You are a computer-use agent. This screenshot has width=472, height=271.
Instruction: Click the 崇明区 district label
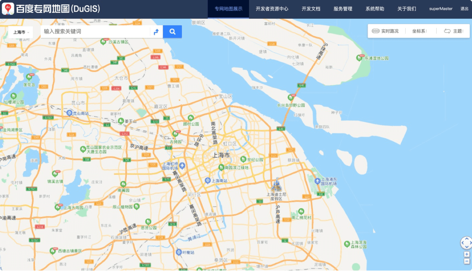click(x=198, y=23)
